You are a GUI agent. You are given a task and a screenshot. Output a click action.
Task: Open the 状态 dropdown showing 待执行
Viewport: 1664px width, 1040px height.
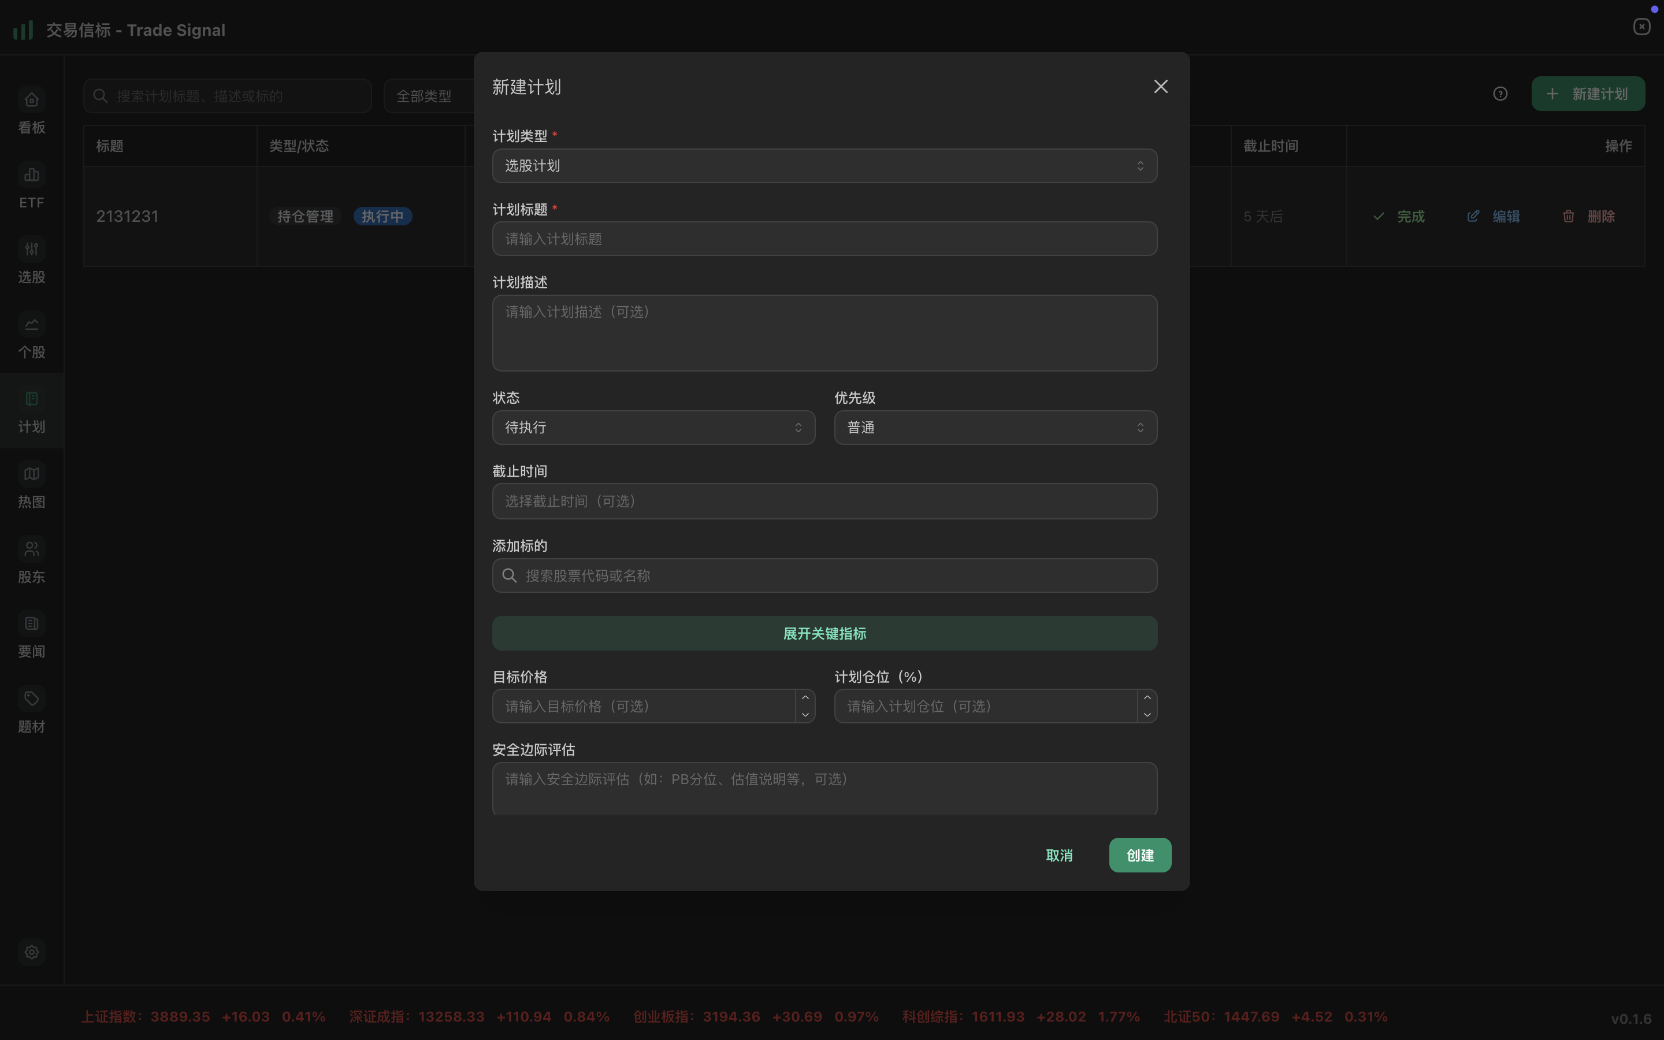pos(652,427)
